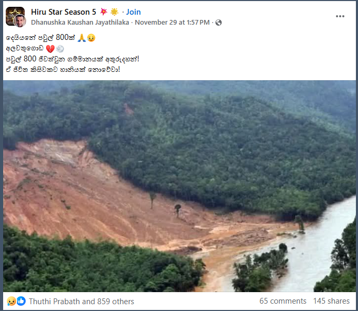Click the last line of the post caption

coord(63,69)
